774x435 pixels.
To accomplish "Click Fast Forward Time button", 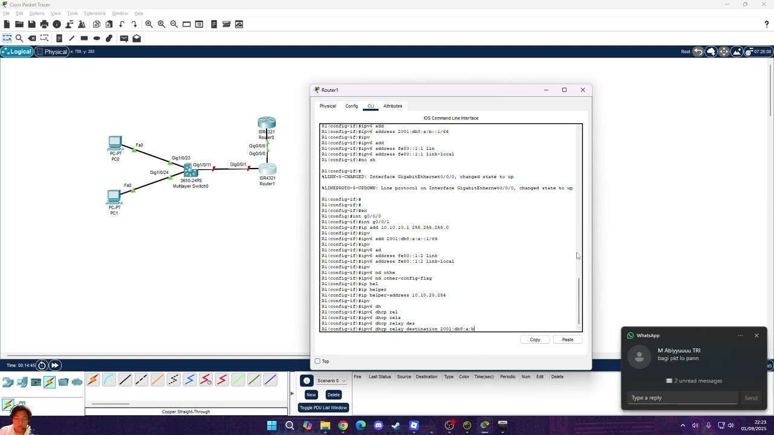I will tap(54, 365).
